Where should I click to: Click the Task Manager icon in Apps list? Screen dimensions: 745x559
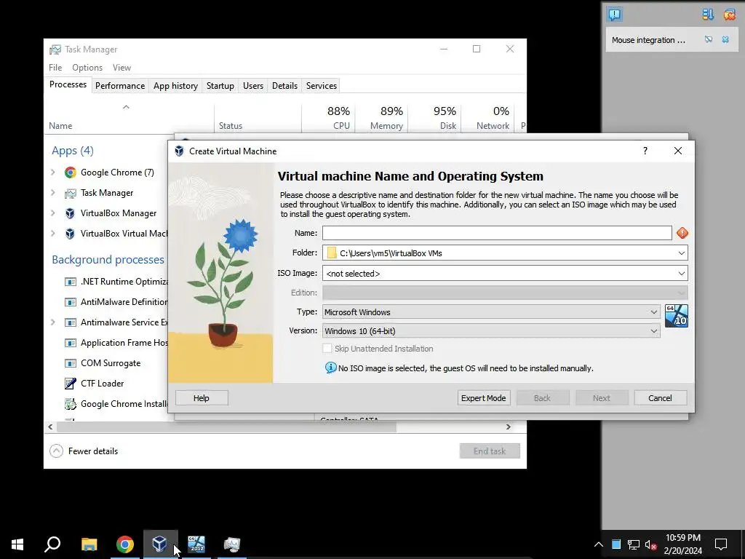[71, 193]
